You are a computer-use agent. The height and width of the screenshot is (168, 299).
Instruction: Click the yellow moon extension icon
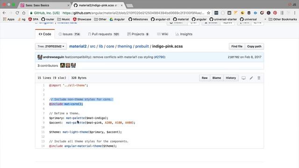click(x=242, y=13)
